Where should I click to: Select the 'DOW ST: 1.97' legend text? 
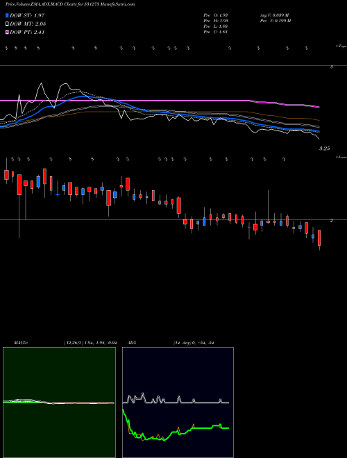[x=27, y=15]
